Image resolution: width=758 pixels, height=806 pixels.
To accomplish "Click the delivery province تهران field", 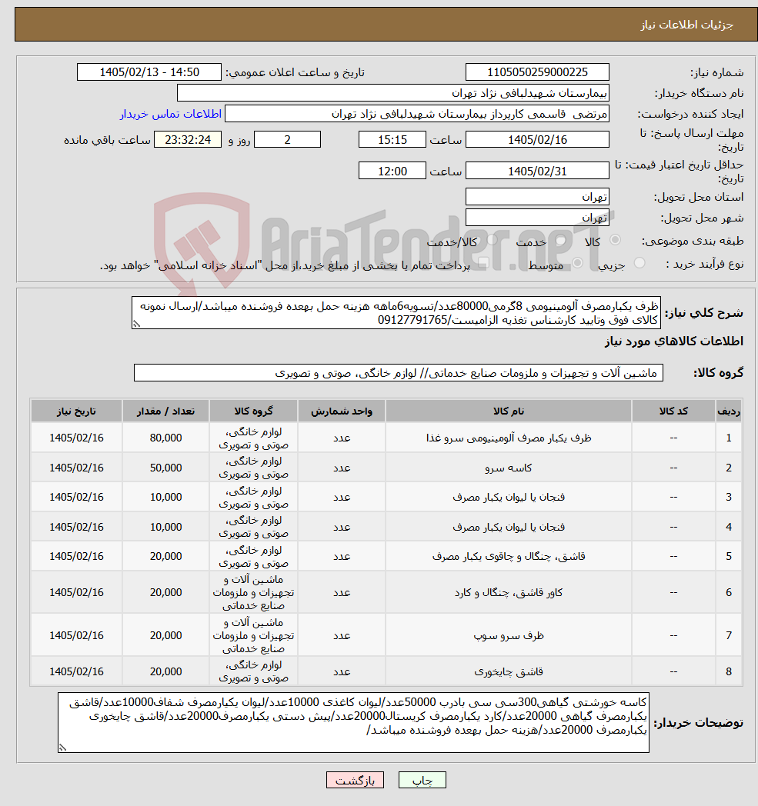I will pyautogui.click(x=537, y=197).
